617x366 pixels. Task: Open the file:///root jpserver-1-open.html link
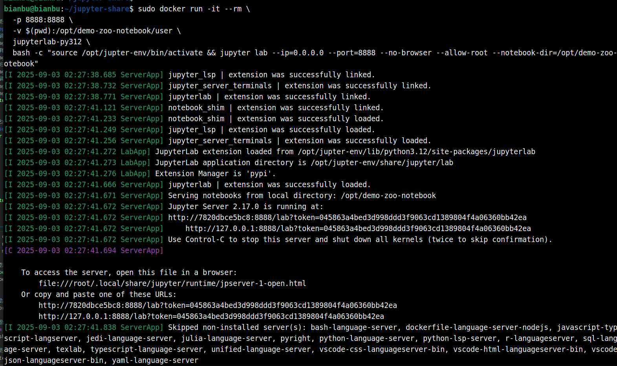pyautogui.click(x=172, y=283)
